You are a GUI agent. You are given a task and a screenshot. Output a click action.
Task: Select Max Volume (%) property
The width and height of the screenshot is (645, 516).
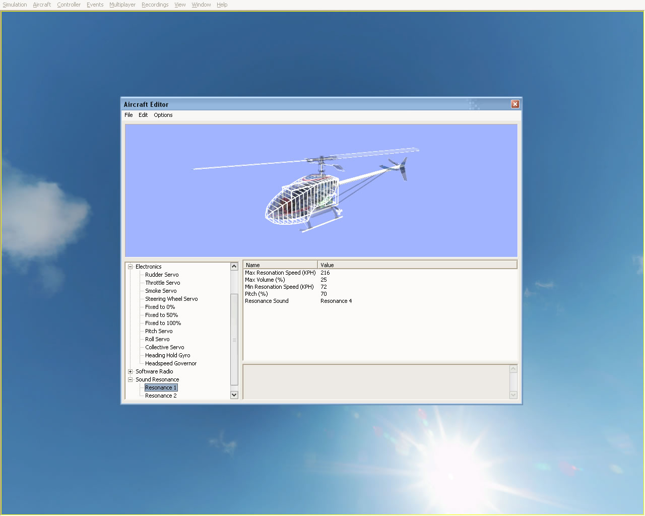click(x=265, y=280)
